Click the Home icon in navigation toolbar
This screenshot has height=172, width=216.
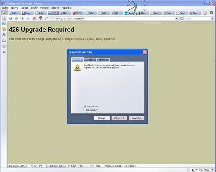(40, 18)
